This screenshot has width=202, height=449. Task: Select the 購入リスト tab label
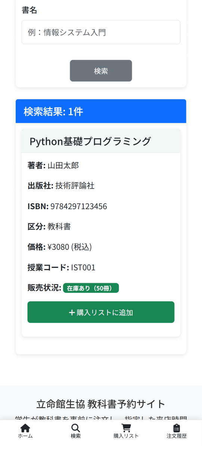126,436
